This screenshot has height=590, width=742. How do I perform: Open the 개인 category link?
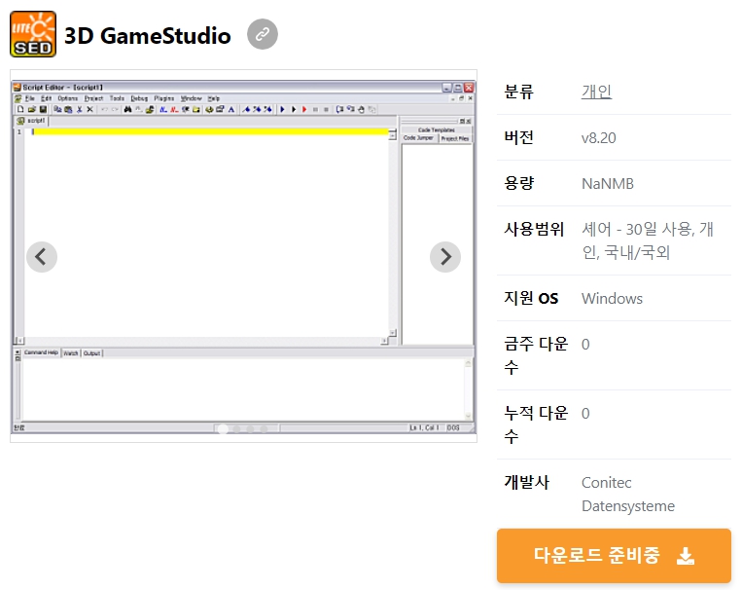coord(596,92)
